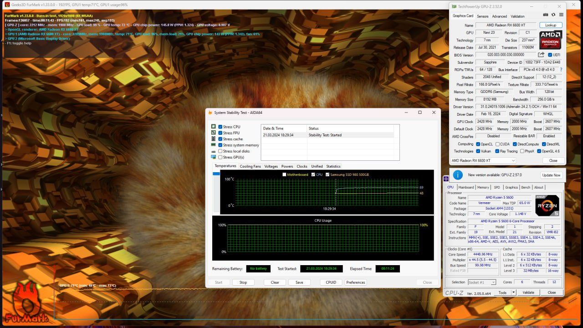
Task: Click the Stress cache icon
Action: point(214,139)
